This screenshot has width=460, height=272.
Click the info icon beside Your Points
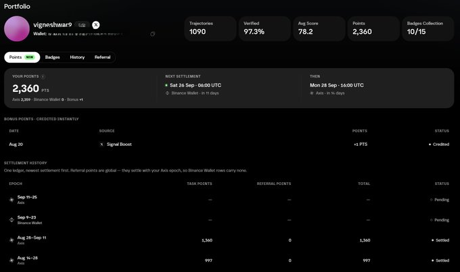43,77
